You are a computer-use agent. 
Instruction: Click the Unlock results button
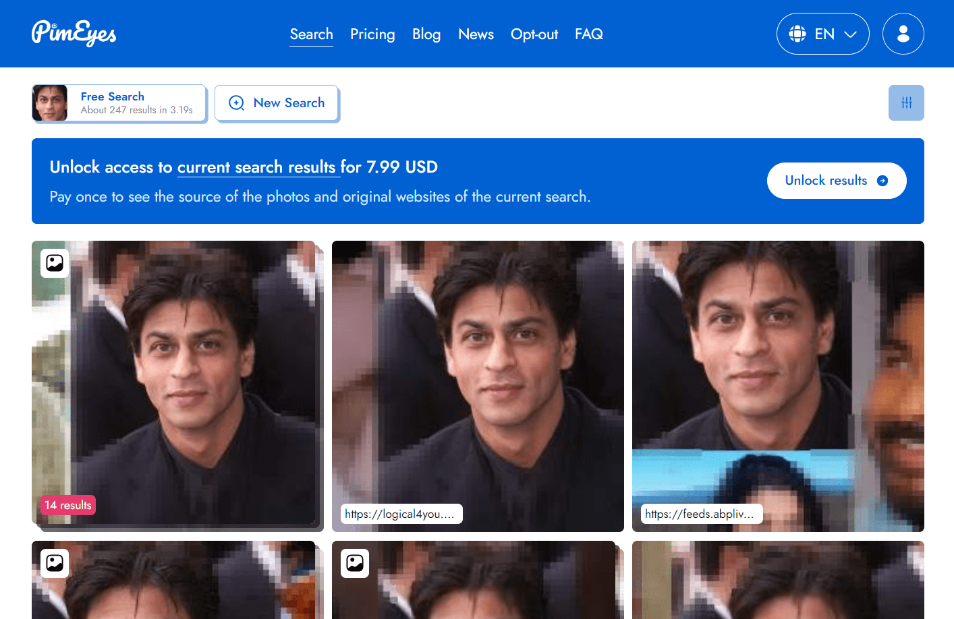point(837,181)
